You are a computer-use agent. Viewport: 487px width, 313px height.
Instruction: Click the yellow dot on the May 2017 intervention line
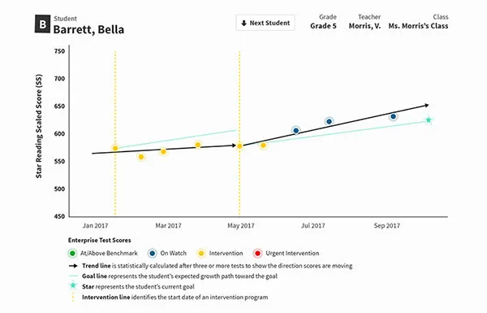coord(239,146)
